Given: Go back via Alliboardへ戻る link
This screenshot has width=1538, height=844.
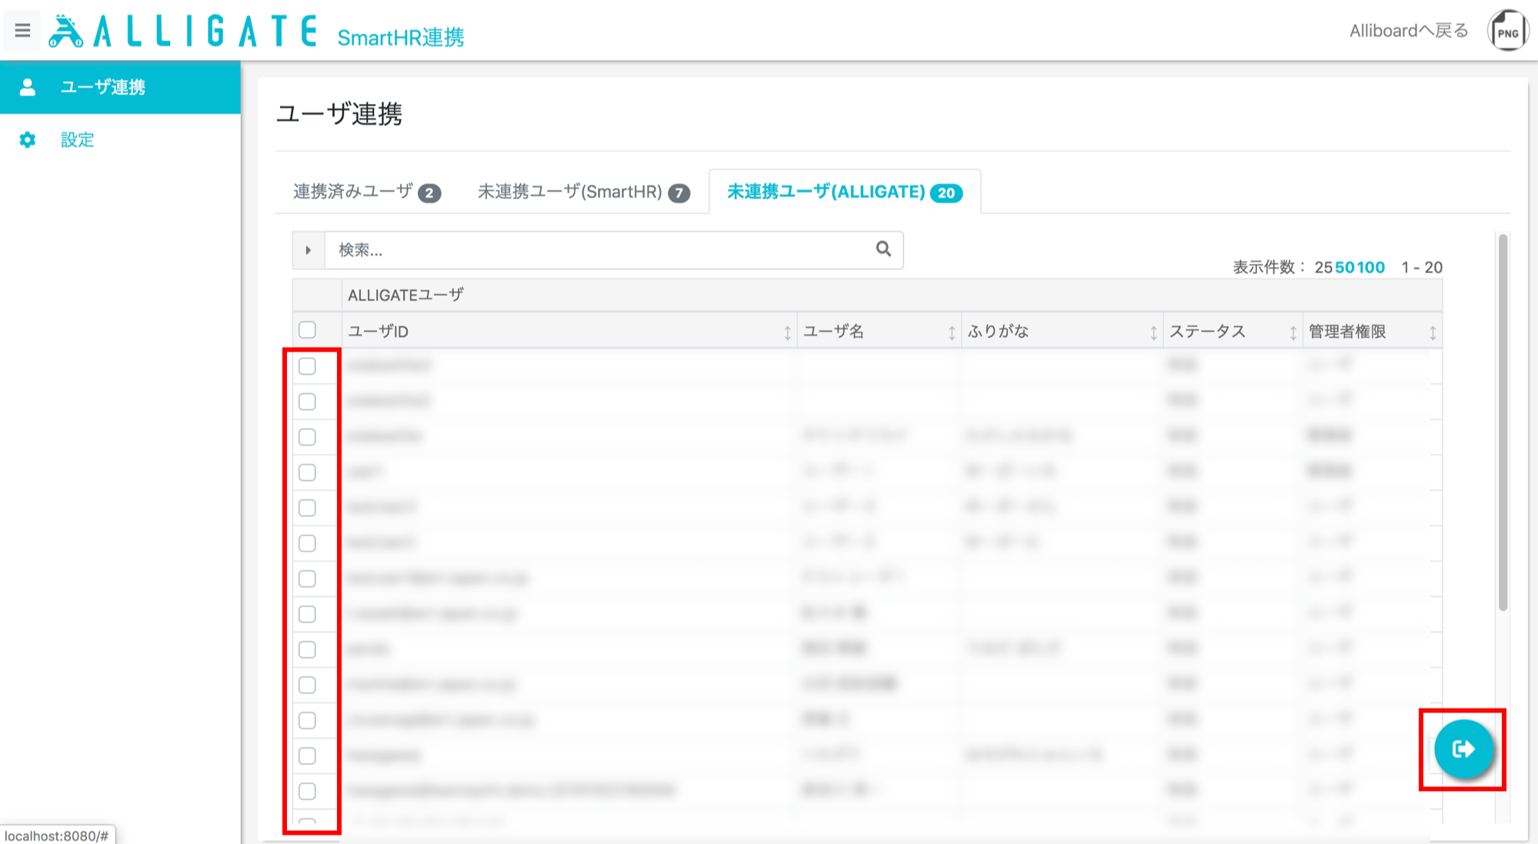Looking at the screenshot, I should click(1409, 31).
